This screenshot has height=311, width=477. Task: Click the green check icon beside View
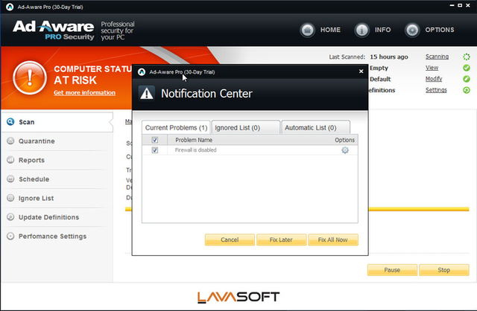pos(467,68)
